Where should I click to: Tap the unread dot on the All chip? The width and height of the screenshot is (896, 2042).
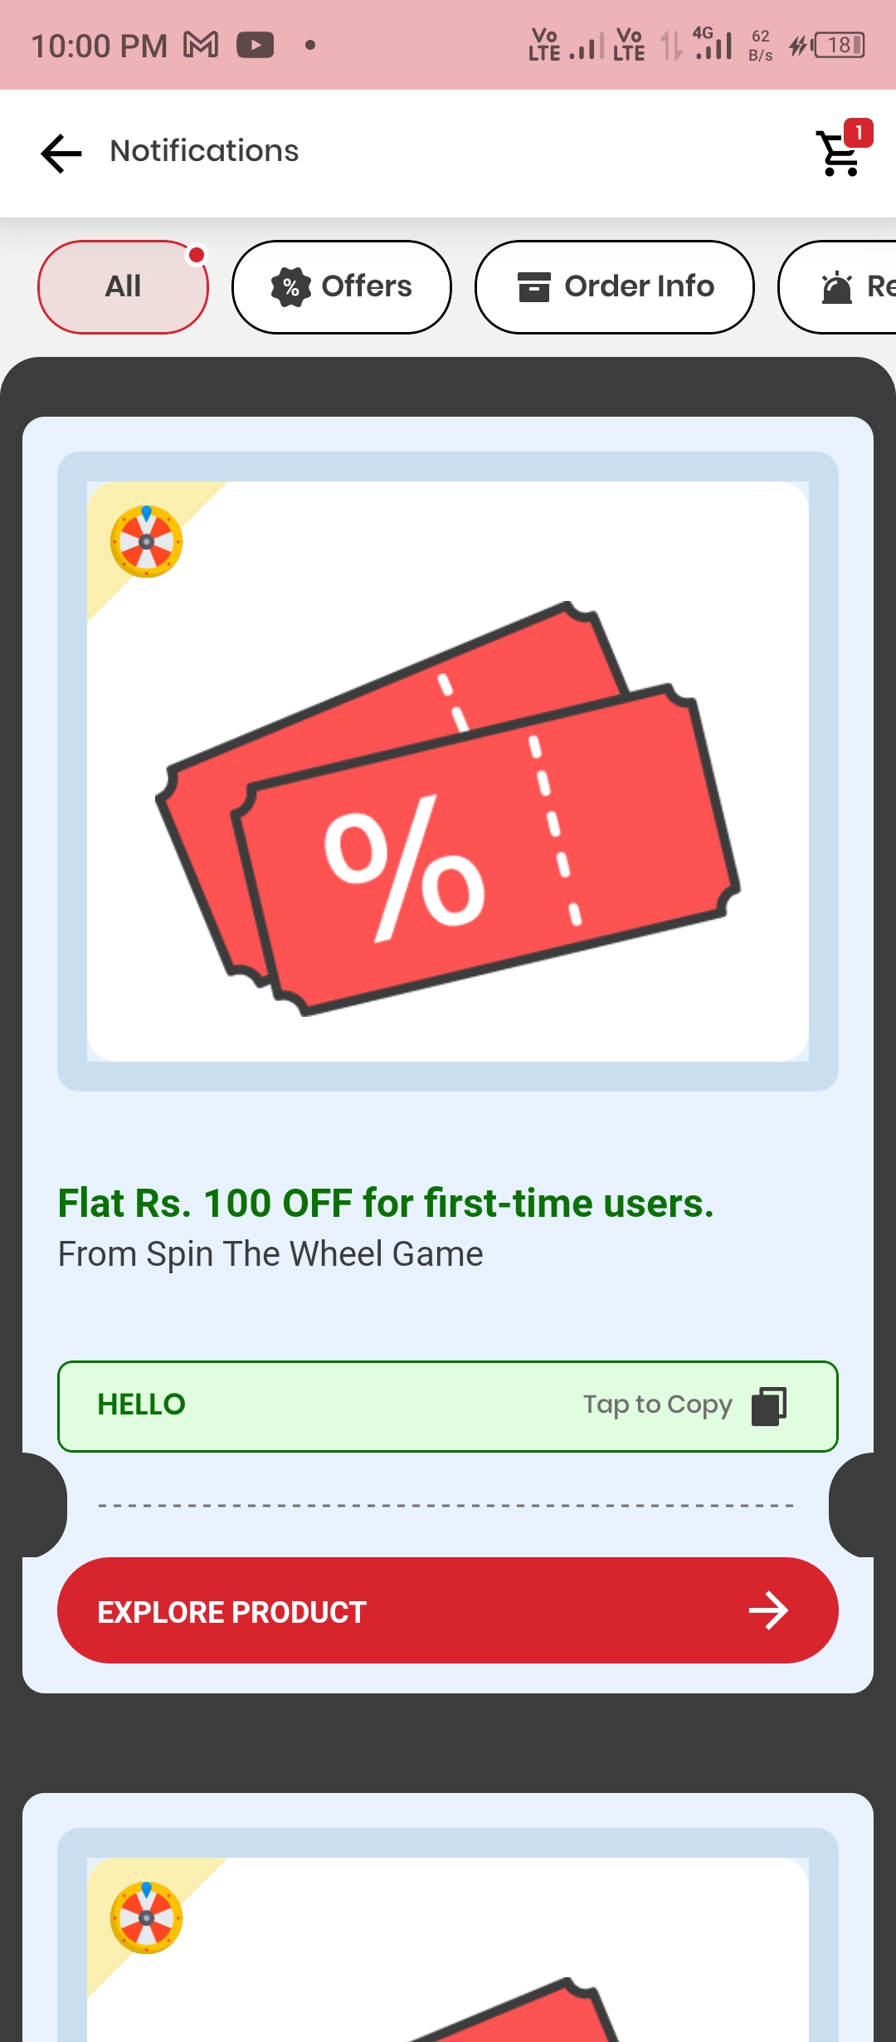[x=197, y=254]
